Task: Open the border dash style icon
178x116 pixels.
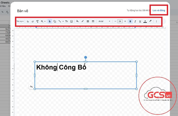Action: click(93, 21)
